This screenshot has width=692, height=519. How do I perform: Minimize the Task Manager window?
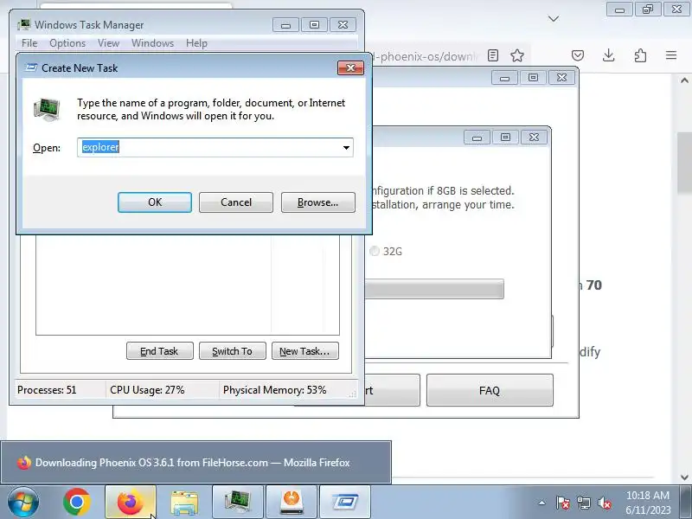click(286, 25)
